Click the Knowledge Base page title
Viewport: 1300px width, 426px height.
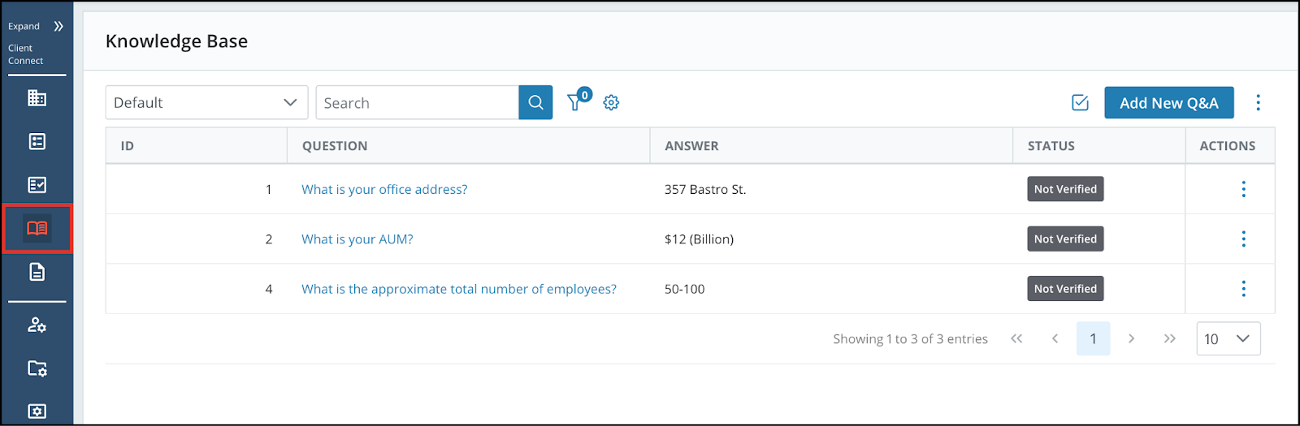tap(176, 41)
